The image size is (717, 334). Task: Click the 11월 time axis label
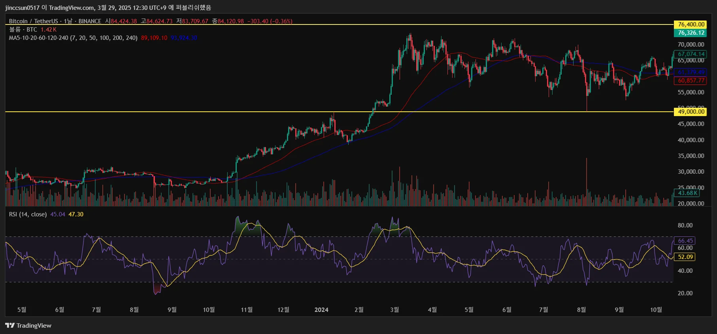[247, 310]
